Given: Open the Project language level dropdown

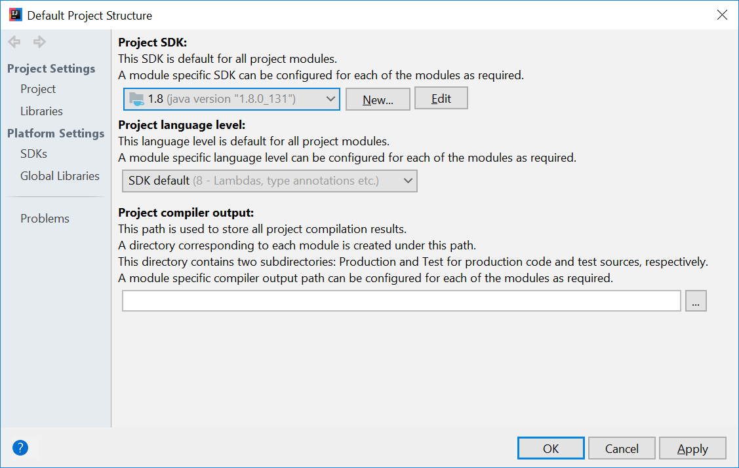Looking at the screenshot, I should pos(409,181).
